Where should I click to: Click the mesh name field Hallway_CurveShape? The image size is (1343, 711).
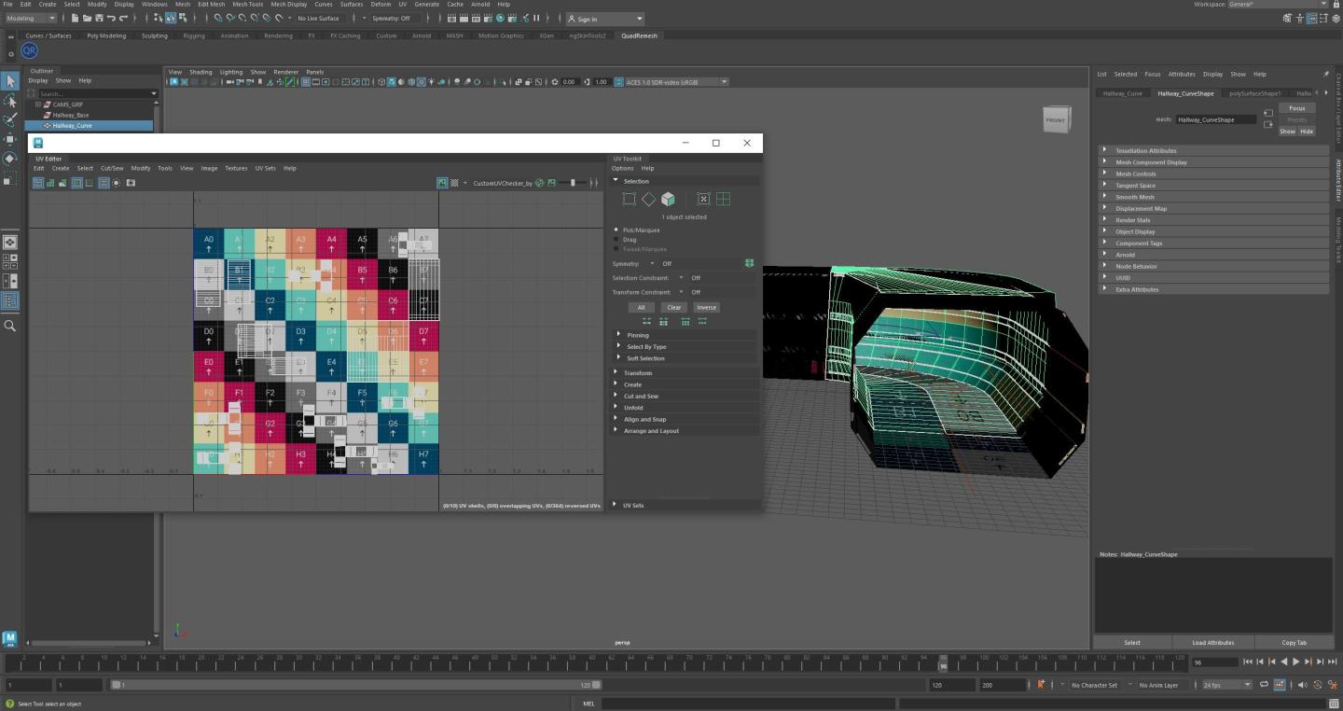(x=1216, y=119)
